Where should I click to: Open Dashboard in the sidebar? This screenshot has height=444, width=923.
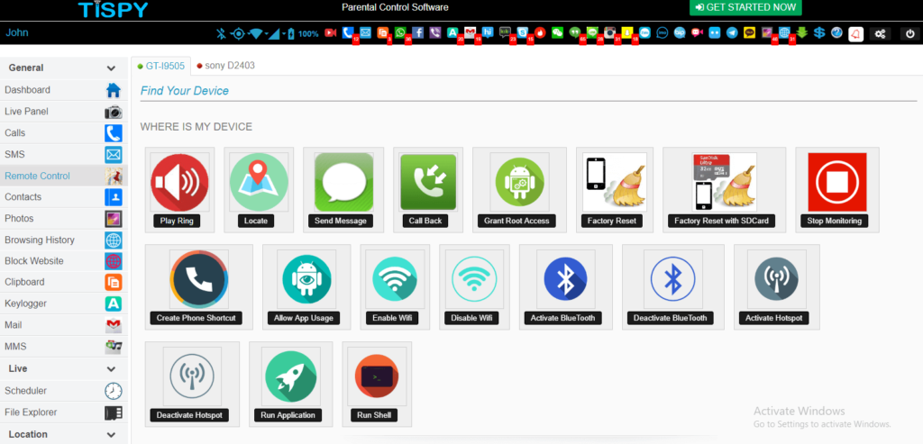[64, 90]
